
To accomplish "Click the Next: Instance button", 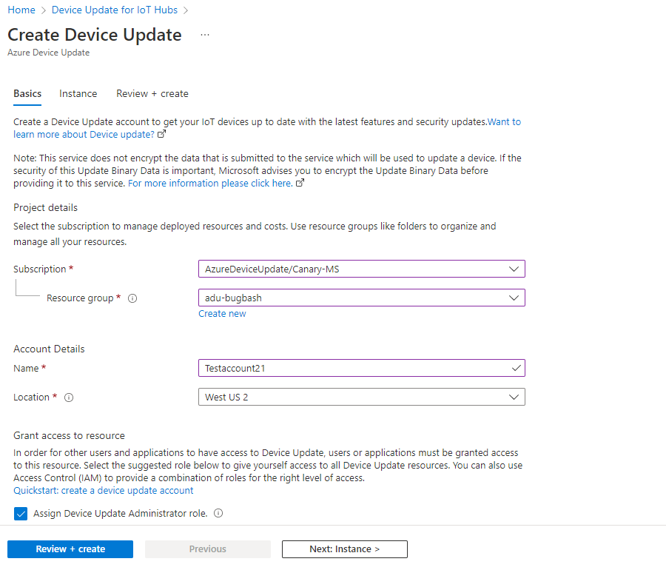I will pyautogui.click(x=344, y=549).
